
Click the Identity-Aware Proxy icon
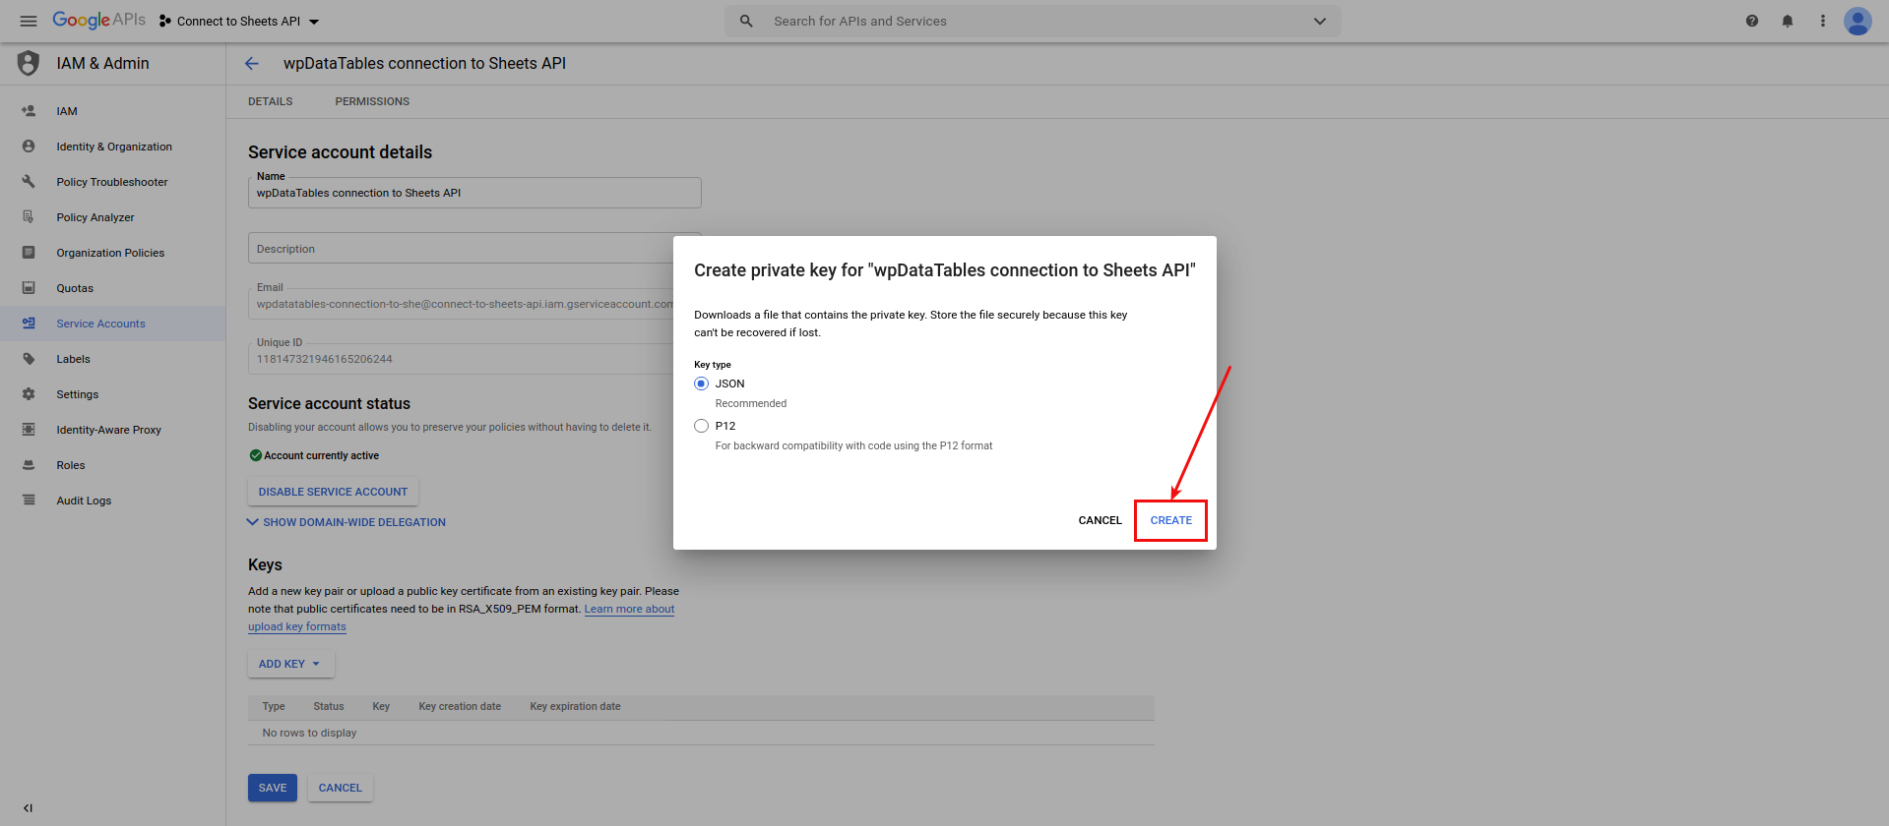click(29, 430)
